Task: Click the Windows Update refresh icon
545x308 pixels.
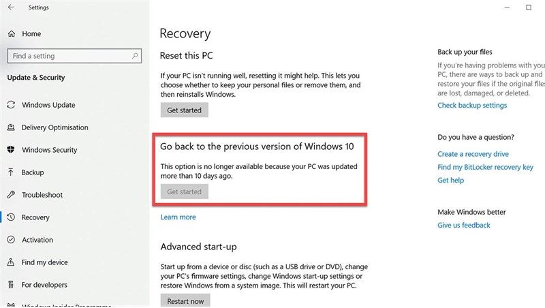Action: 11,105
